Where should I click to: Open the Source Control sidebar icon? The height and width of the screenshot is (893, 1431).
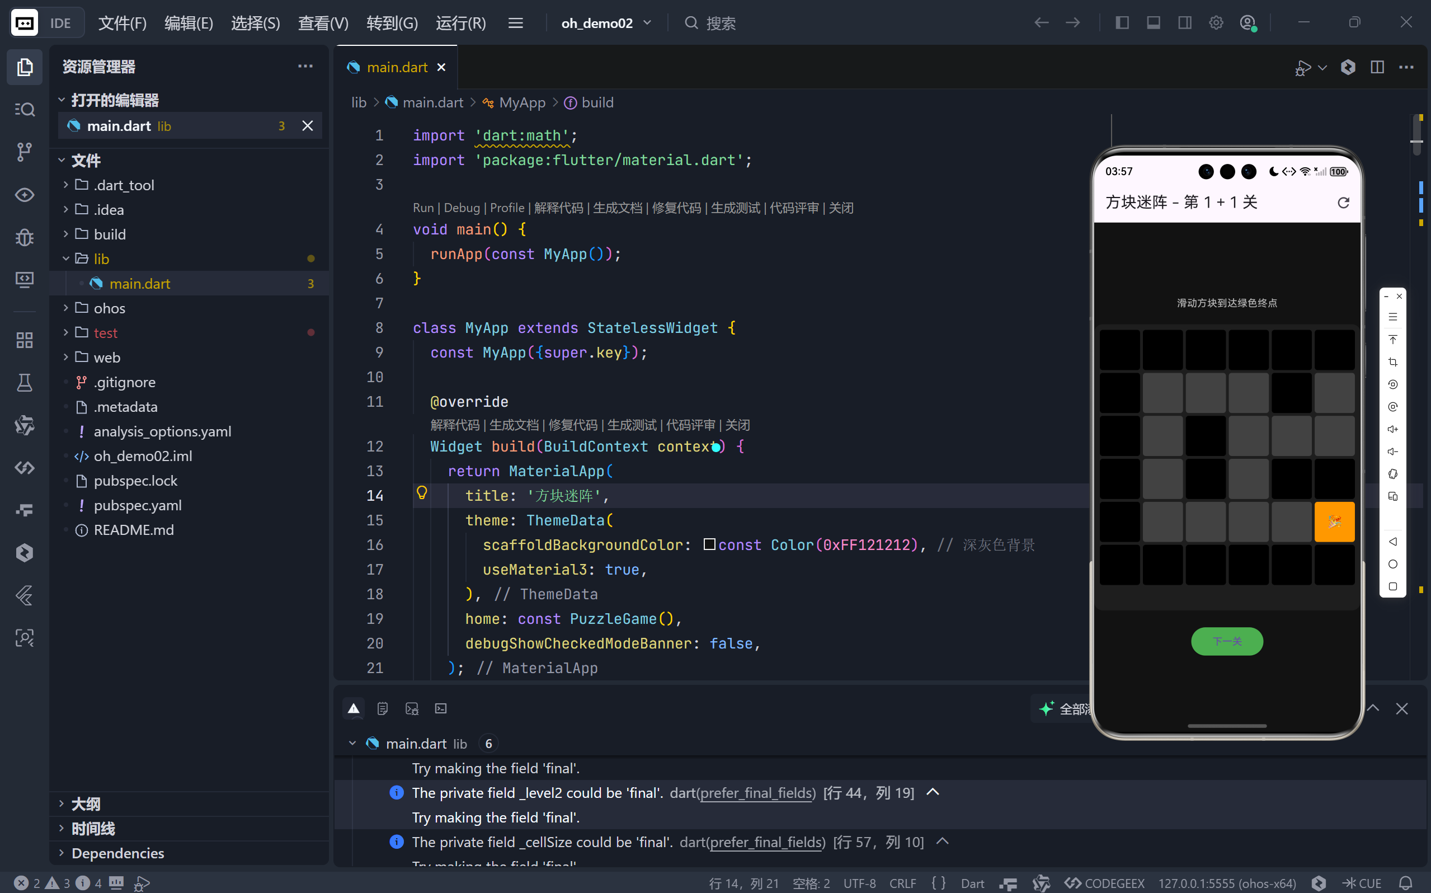24,152
